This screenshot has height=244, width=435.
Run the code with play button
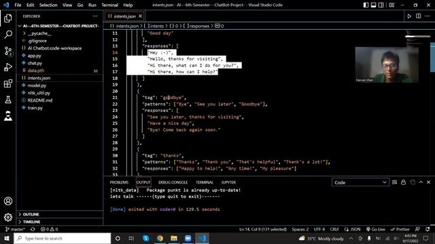409,16
